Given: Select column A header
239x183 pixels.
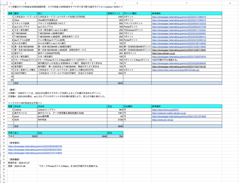Looking at the screenshot, I should pyautogui.click(x=10, y=3).
